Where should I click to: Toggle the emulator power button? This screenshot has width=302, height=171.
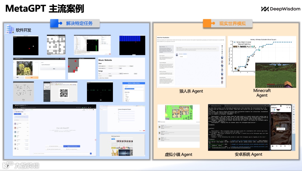click(293, 107)
